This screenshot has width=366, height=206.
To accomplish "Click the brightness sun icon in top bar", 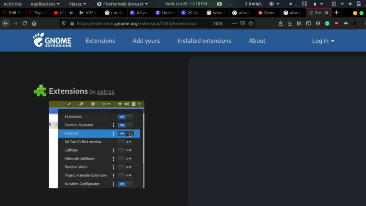I will click(x=291, y=4).
